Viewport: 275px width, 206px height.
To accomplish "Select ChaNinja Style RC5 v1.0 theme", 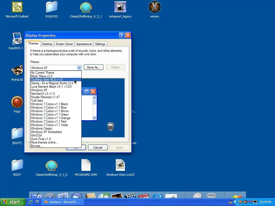I will tap(56, 79).
